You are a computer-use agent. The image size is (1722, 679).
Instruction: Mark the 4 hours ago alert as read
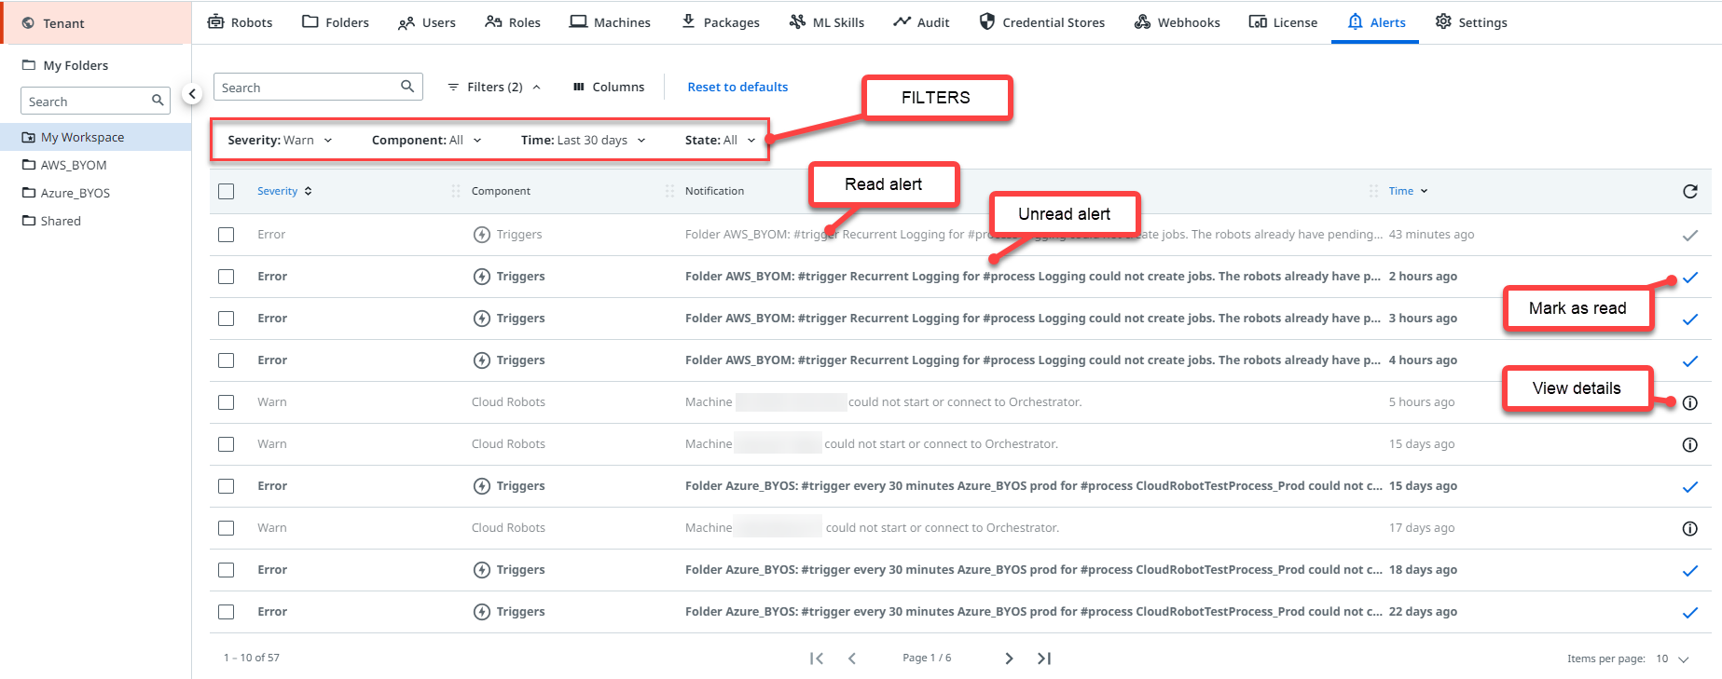click(1689, 361)
